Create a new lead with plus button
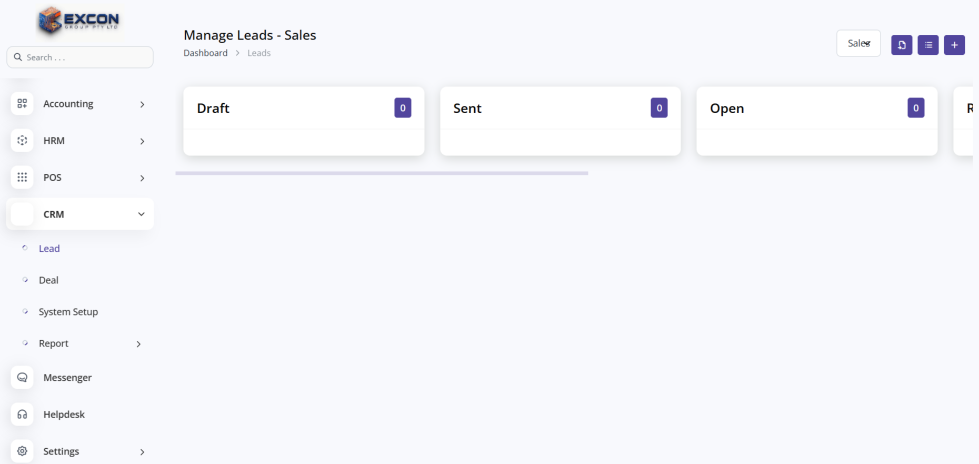This screenshot has width=979, height=464. coord(954,45)
